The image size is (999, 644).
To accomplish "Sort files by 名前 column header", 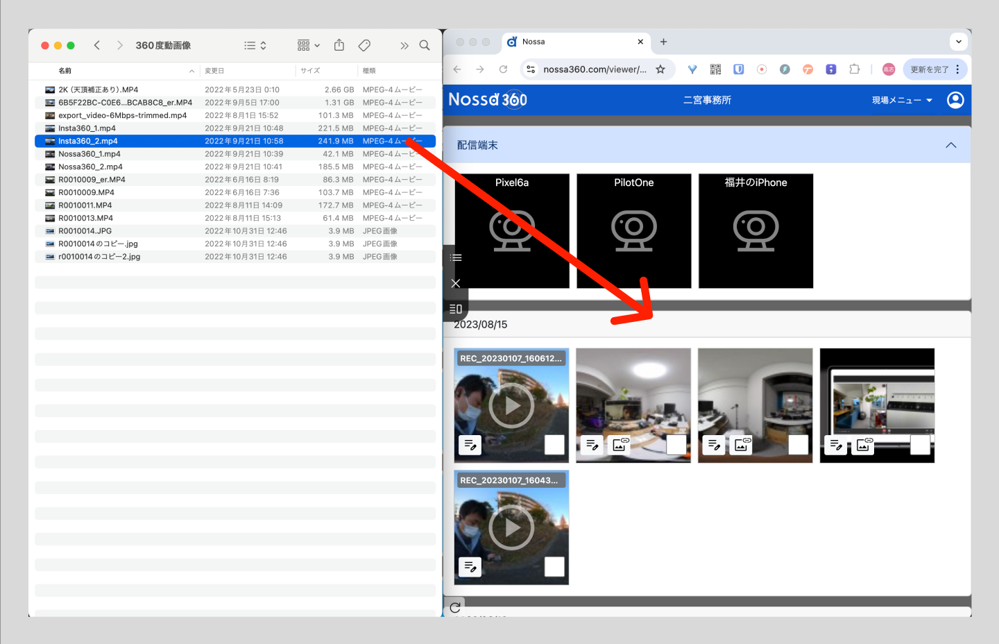I will [65, 71].
